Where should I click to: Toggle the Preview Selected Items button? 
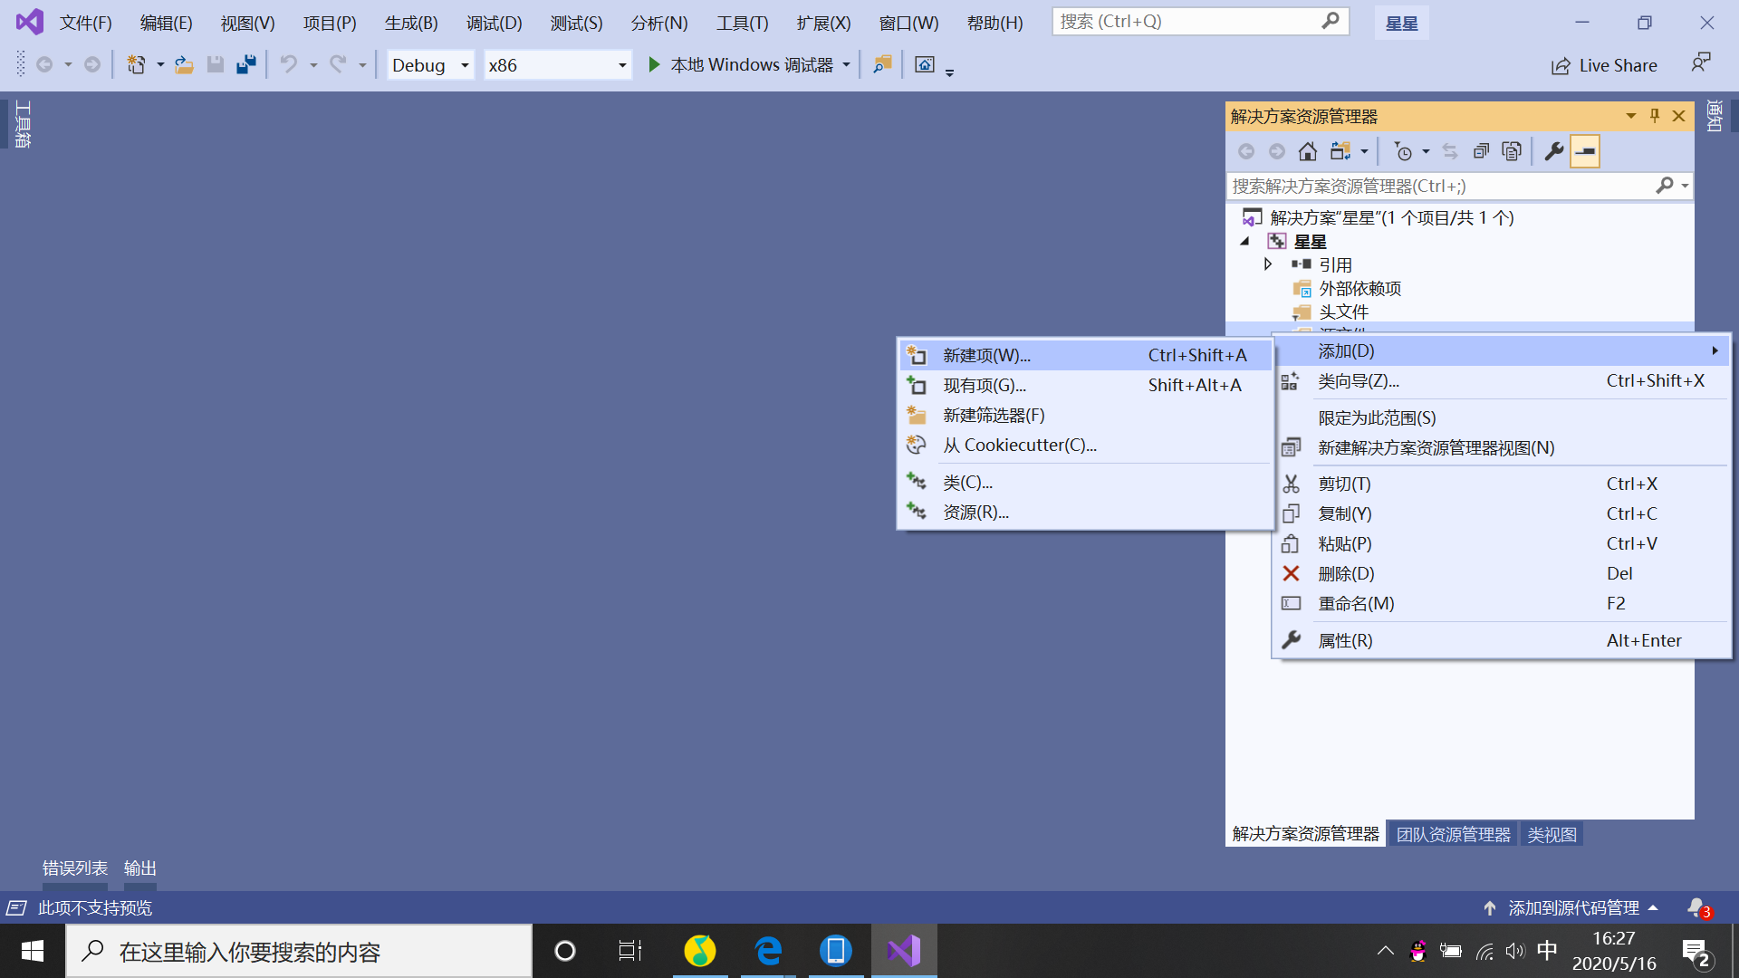coord(1585,151)
